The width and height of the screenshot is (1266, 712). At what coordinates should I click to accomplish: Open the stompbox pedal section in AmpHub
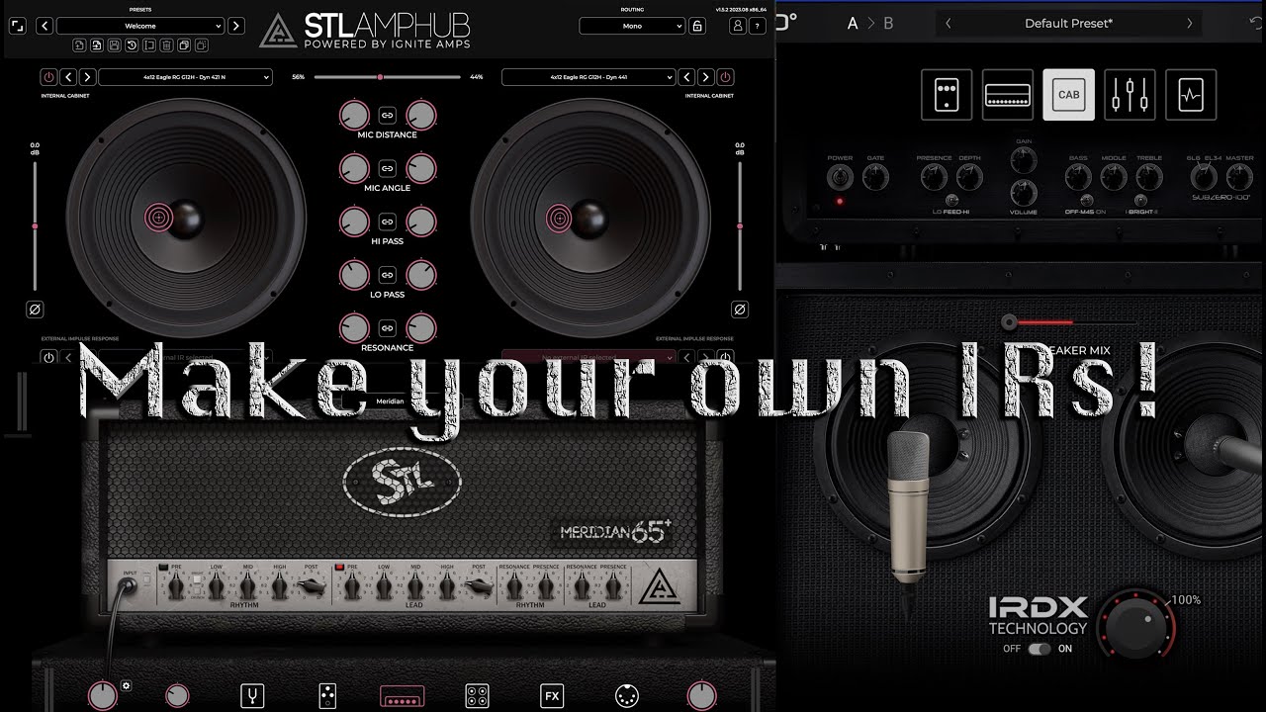point(327,696)
